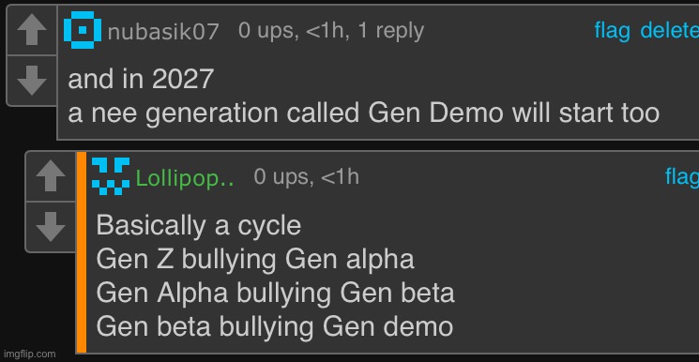The height and width of the screenshot is (362, 699).
Task: Click the '0 ups, <1h, 1 reply' info
Action: pyautogui.click(x=331, y=31)
